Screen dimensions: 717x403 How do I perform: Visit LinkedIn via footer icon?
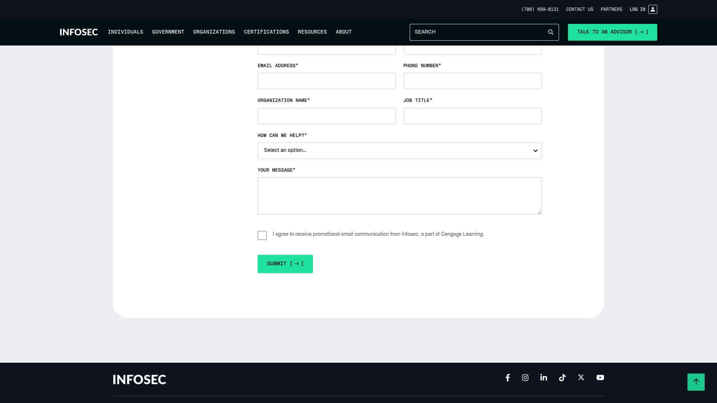pyautogui.click(x=544, y=378)
